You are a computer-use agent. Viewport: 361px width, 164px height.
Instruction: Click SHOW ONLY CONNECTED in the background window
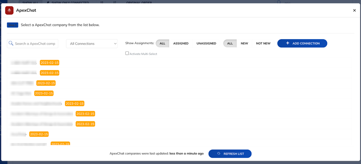pyautogui.click(x=68, y=2)
